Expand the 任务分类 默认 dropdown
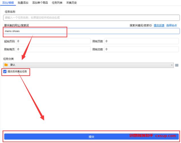 click(88, 65)
